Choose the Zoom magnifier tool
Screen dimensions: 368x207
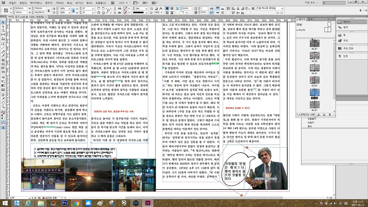3,107
